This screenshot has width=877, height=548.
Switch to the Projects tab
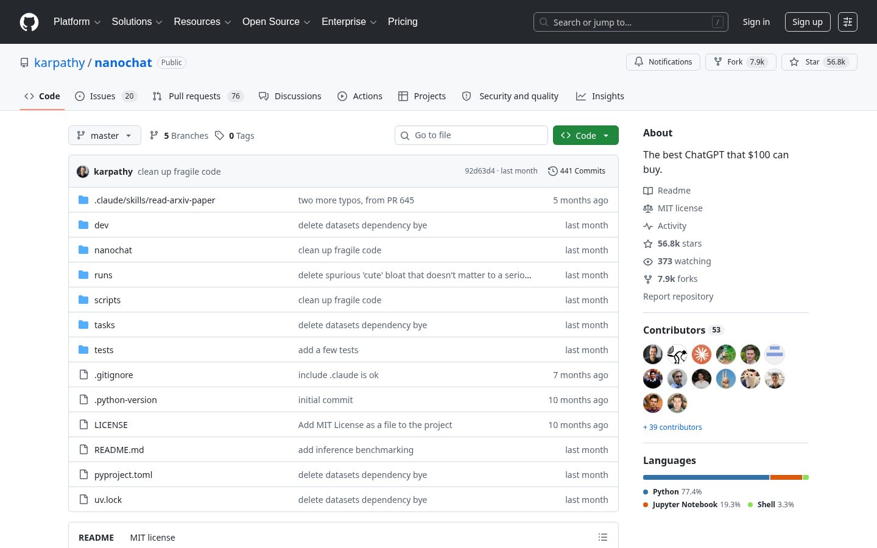(422, 96)
